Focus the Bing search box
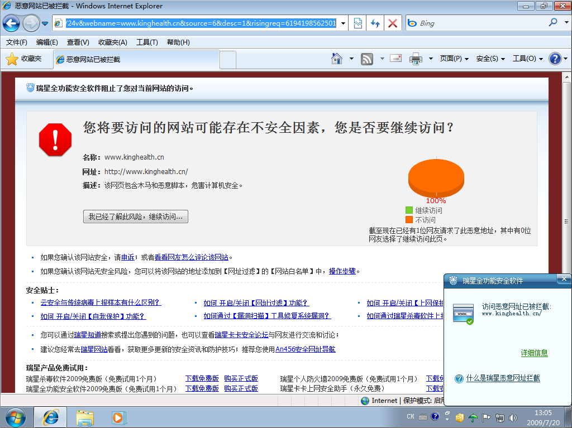Viewport: 572px width, 428px height. (x=482, y=23)
